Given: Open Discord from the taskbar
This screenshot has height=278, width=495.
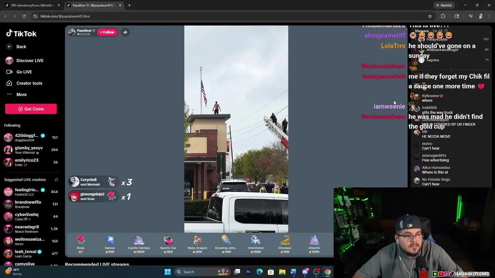Looking at the screenshot, I should click(305, 272).
